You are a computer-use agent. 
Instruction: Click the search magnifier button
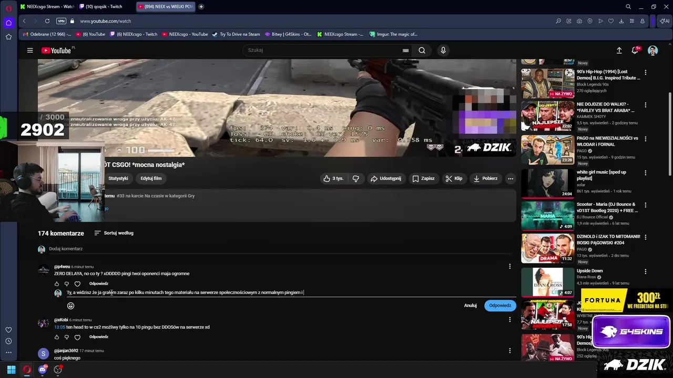point(422,50)
